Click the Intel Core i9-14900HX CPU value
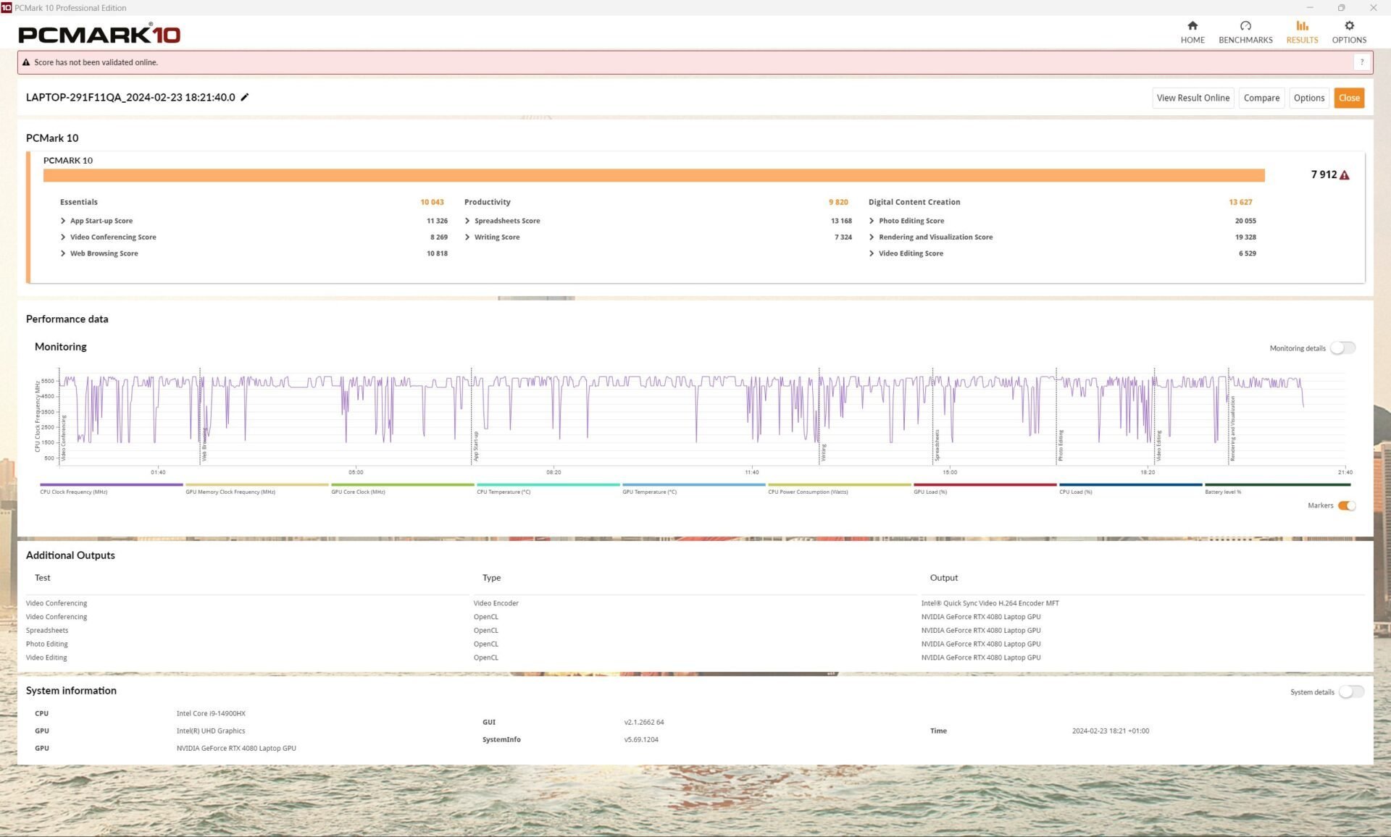The width and height of the screenshot is (1391, 837). click(x=211, y=714)
